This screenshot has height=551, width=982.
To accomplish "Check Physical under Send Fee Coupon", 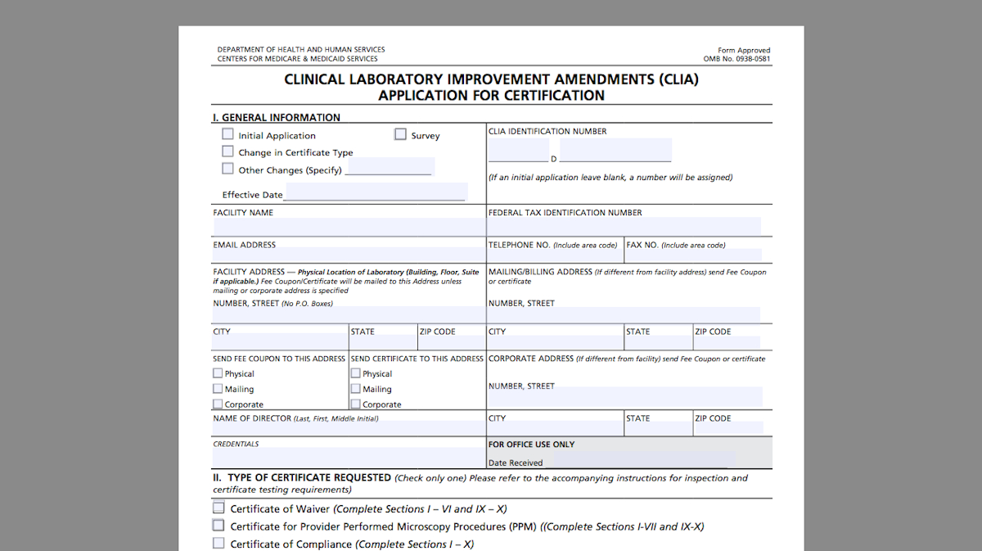I will point(218,373).
